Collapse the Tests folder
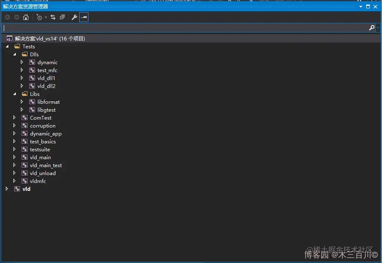Viewport: 382px width, 263px height. pos(7,46)
